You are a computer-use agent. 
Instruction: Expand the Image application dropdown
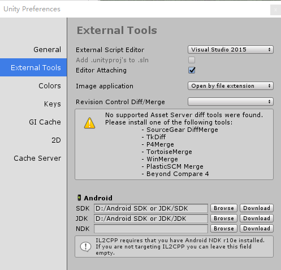point(231,86)
